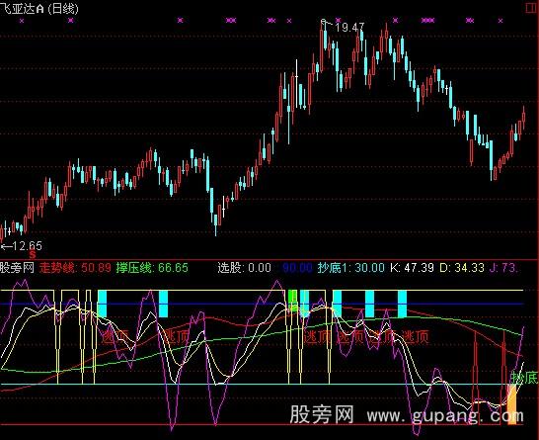539x440 pixels.
Task: Click the purple J value label
Action: click(503, 268)
